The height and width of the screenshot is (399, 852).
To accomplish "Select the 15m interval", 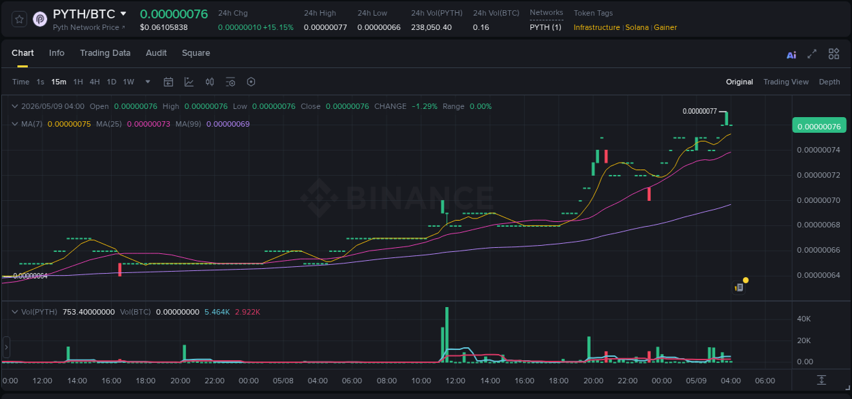I will click(59, 82).
